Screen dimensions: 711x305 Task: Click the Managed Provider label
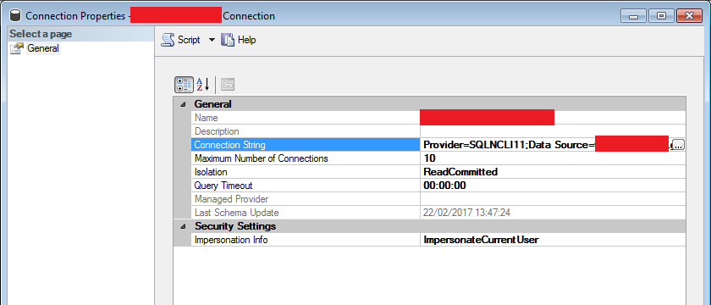click(x=232, y=199)
